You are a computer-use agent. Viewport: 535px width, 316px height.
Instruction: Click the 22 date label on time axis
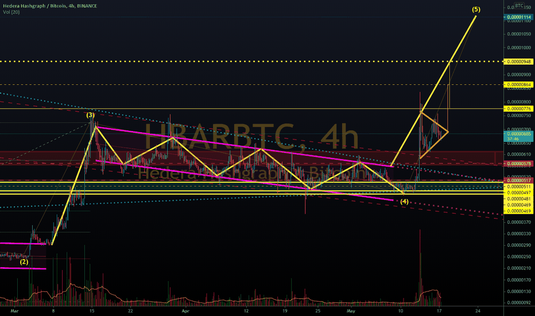(130, 311)
